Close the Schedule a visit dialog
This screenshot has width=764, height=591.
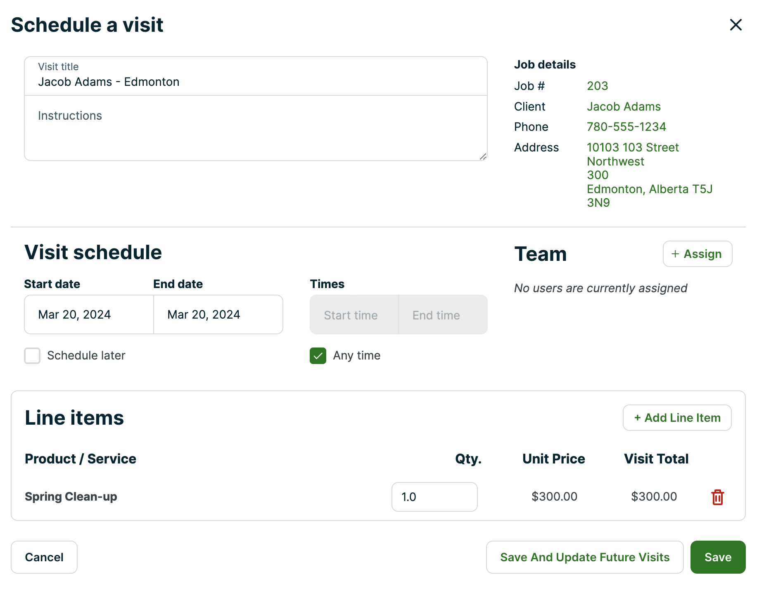point(736,25)
